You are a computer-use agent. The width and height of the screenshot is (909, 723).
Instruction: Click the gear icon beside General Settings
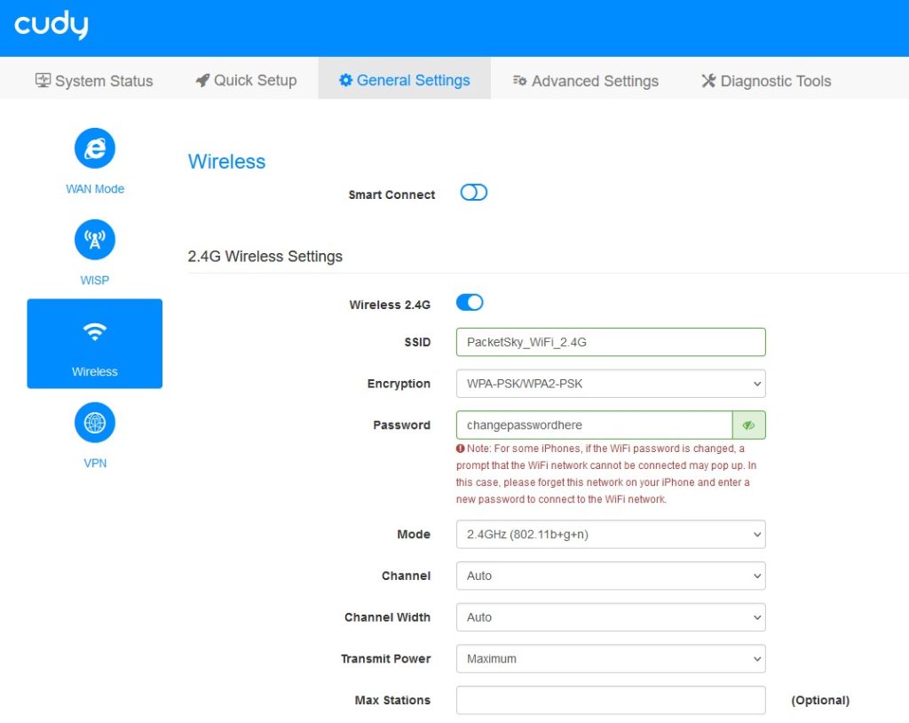(x=345, y=80)
